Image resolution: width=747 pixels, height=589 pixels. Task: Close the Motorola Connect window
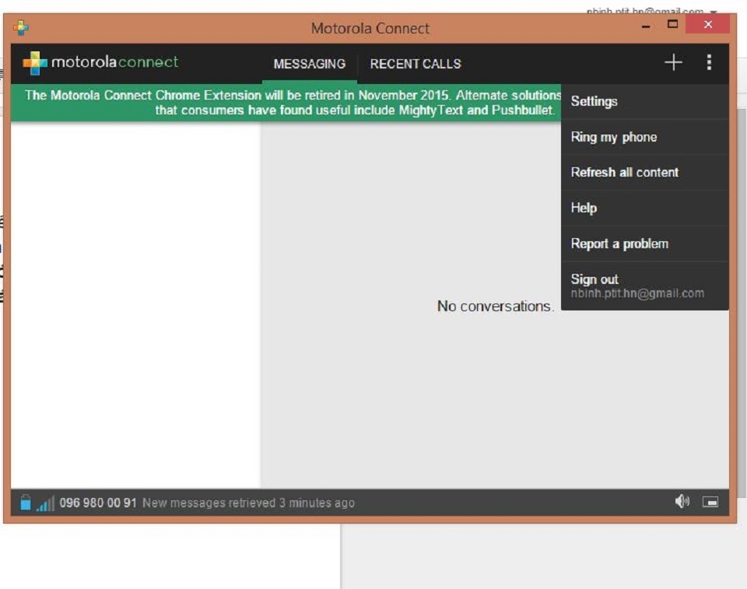(x=708, y=24)
